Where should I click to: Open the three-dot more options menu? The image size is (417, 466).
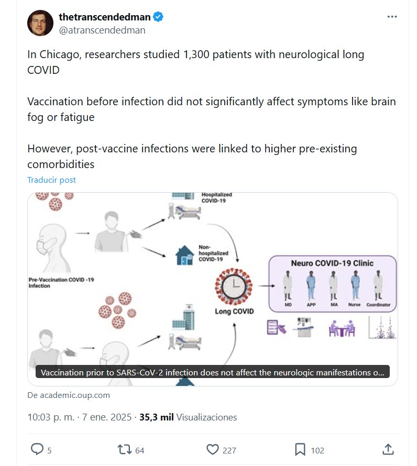392,17
